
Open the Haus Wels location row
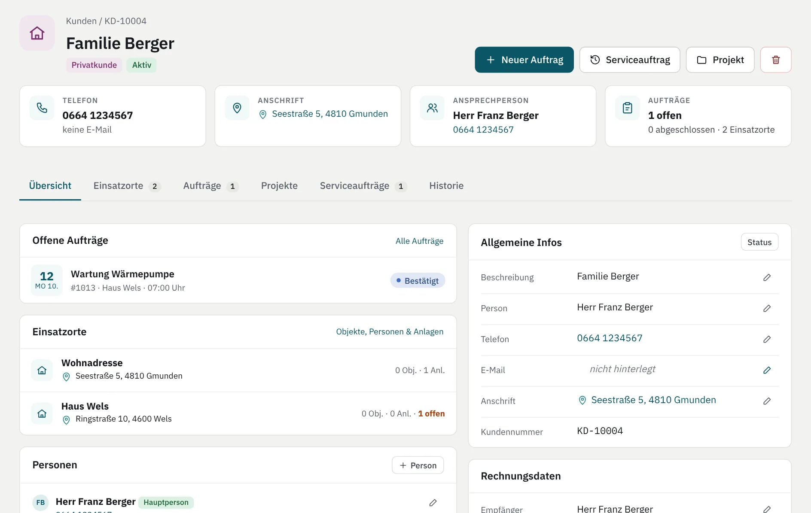pyautogui.click(x=238, y=413)
